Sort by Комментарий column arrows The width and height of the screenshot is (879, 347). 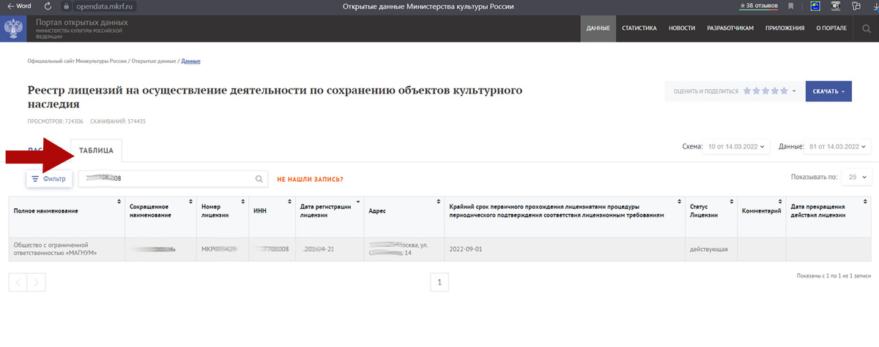[x=779, y=201]
